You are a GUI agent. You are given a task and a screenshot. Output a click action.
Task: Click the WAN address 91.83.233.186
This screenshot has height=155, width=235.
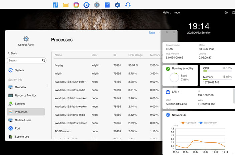(x=206, y=104)
